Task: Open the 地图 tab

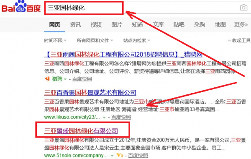Action: (x=220, y=25)
